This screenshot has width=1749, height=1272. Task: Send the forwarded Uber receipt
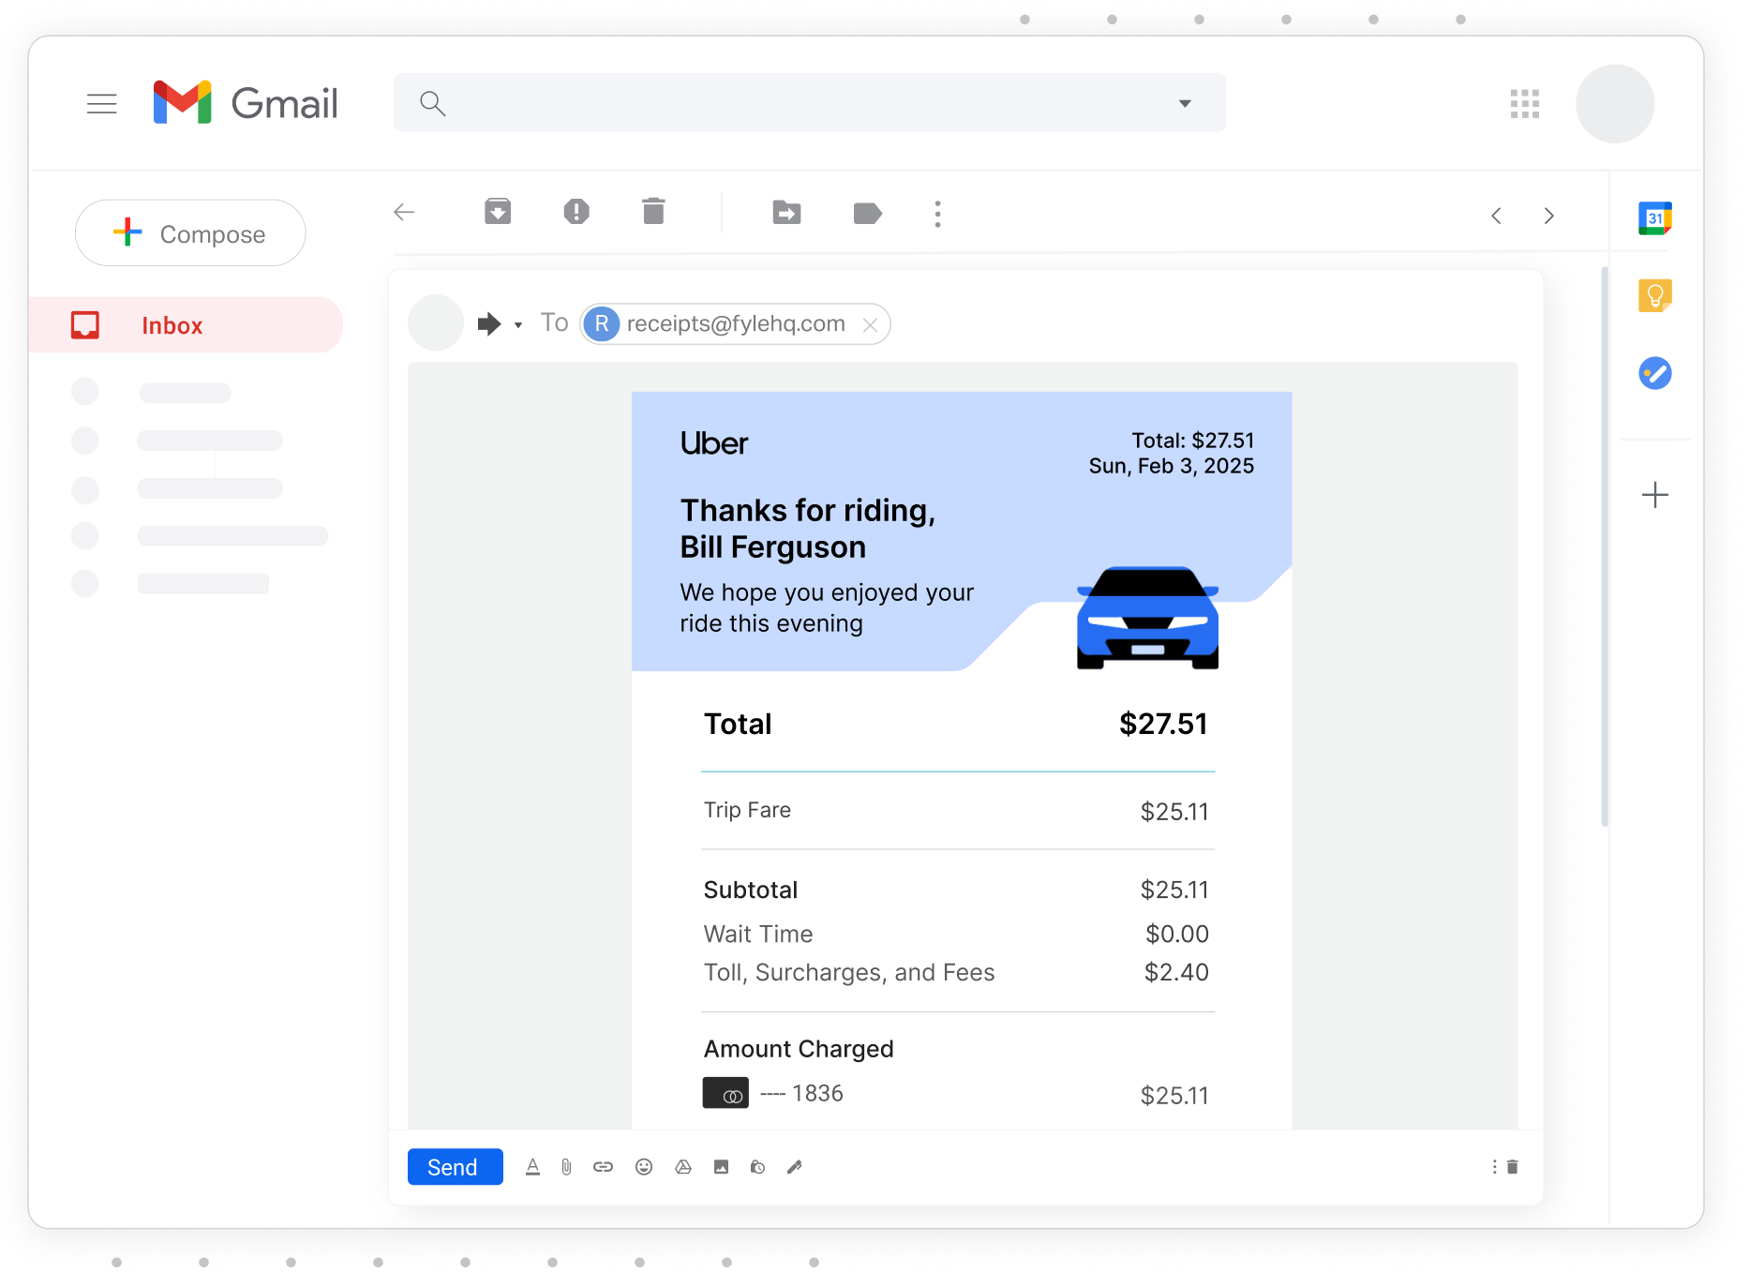point(455,1167)
